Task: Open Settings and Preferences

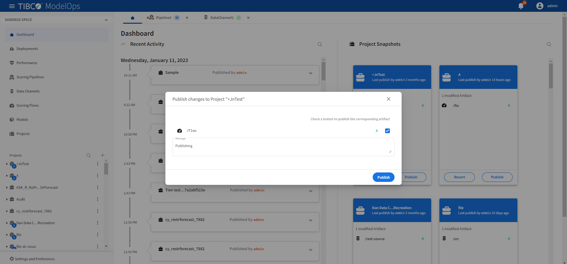Action: pyautogui.click(x=32, y=259)
